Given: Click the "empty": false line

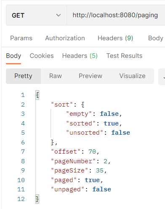Looking at the screenshot, I should [x=94, y=114].
